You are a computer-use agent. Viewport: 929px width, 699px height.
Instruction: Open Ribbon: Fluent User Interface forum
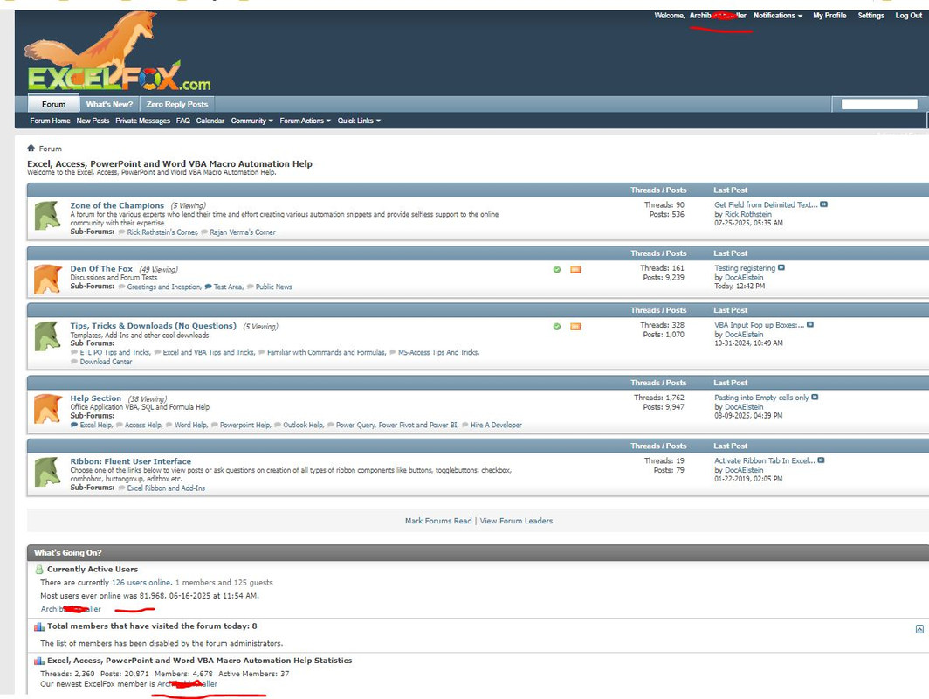pos(131,461)
